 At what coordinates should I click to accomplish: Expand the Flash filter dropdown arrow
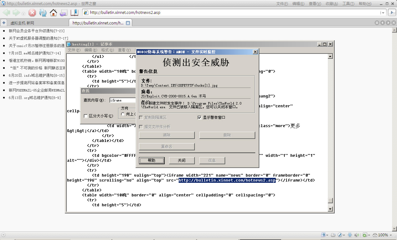click(x=344, y=235)
